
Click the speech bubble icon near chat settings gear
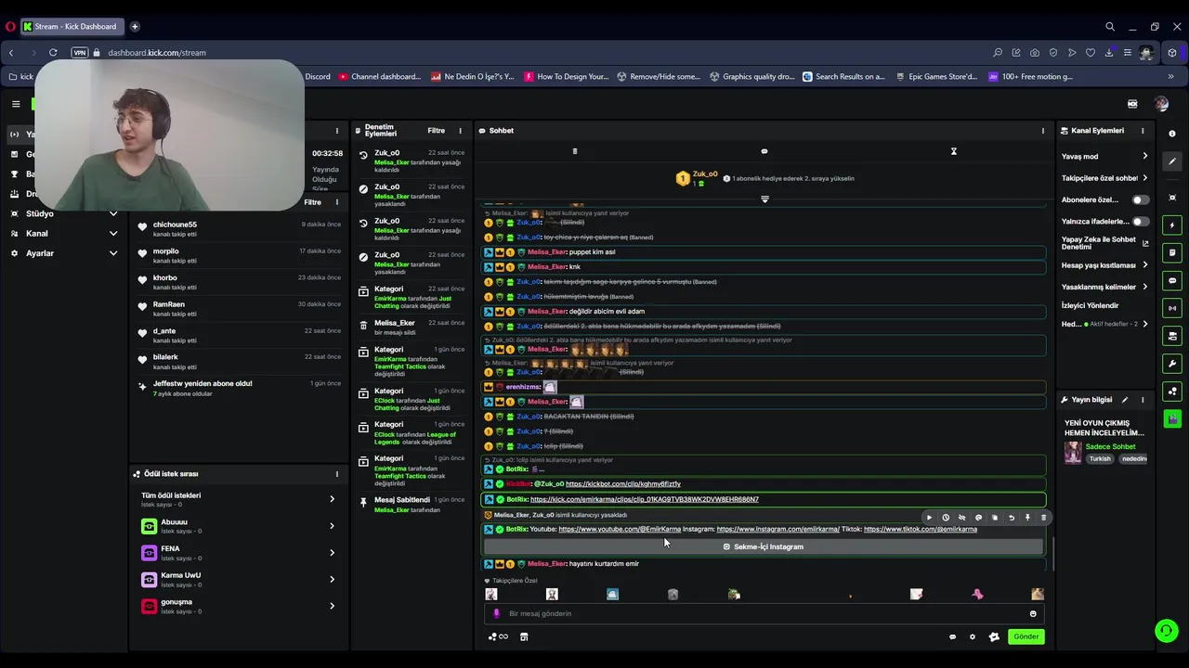click(x=952, y=636)
